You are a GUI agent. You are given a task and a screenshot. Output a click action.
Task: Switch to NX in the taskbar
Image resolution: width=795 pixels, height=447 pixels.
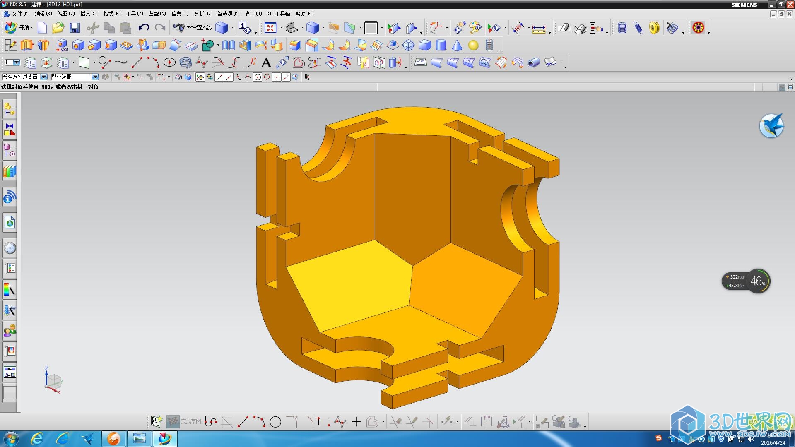tap(165, 438)
